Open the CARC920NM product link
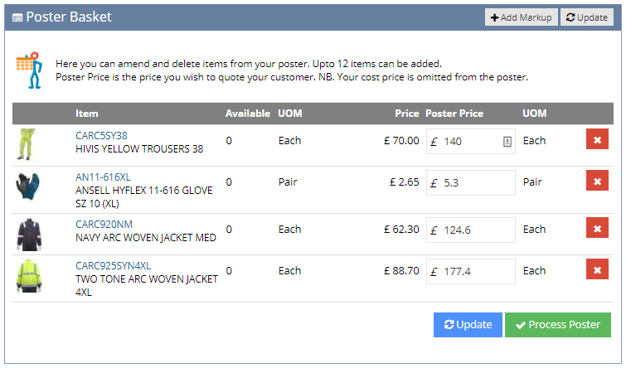 click(x=104, y=224)
